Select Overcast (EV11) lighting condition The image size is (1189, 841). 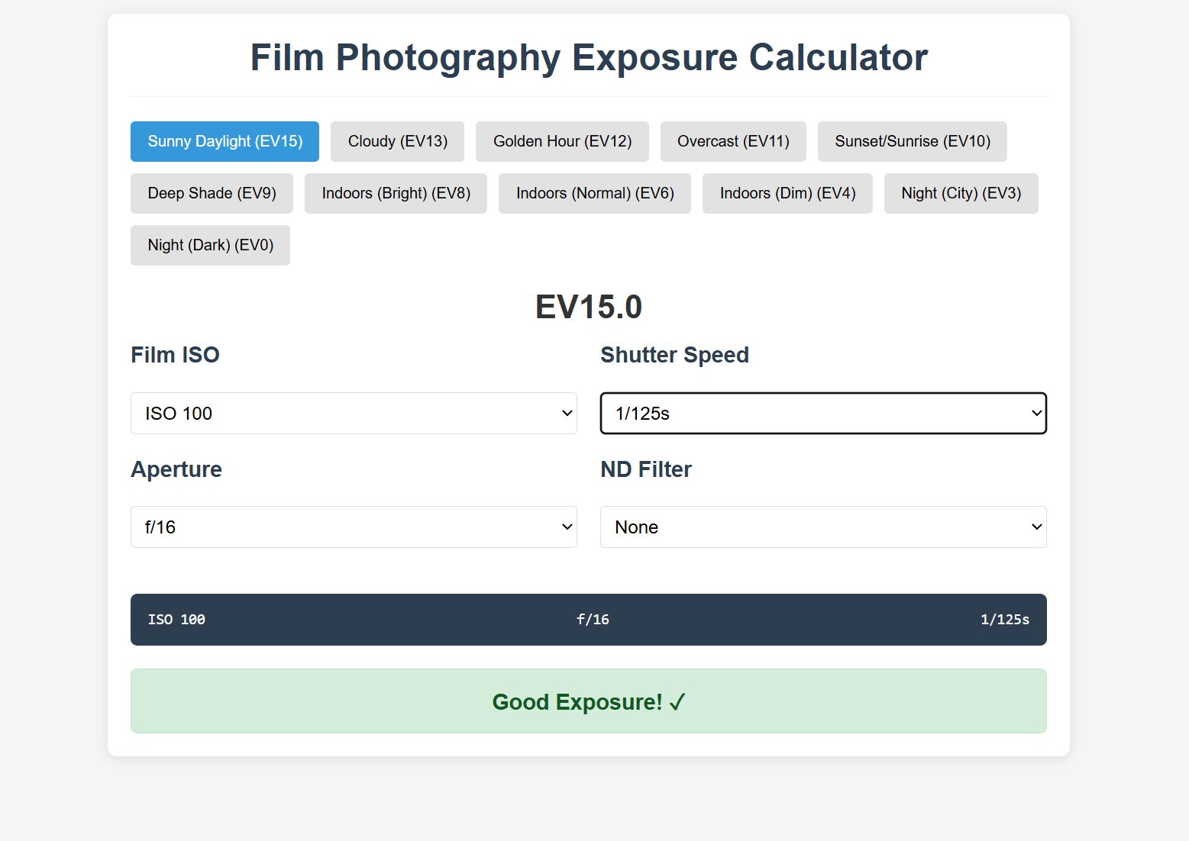(733, 141)
